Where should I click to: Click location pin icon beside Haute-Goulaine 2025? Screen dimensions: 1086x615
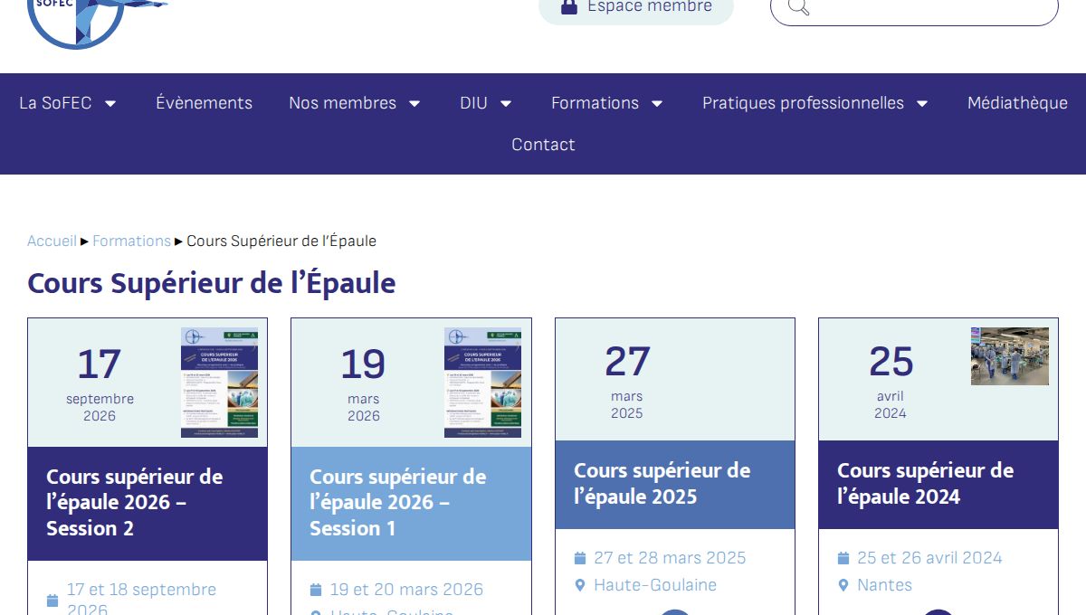(x=580, y=585)
